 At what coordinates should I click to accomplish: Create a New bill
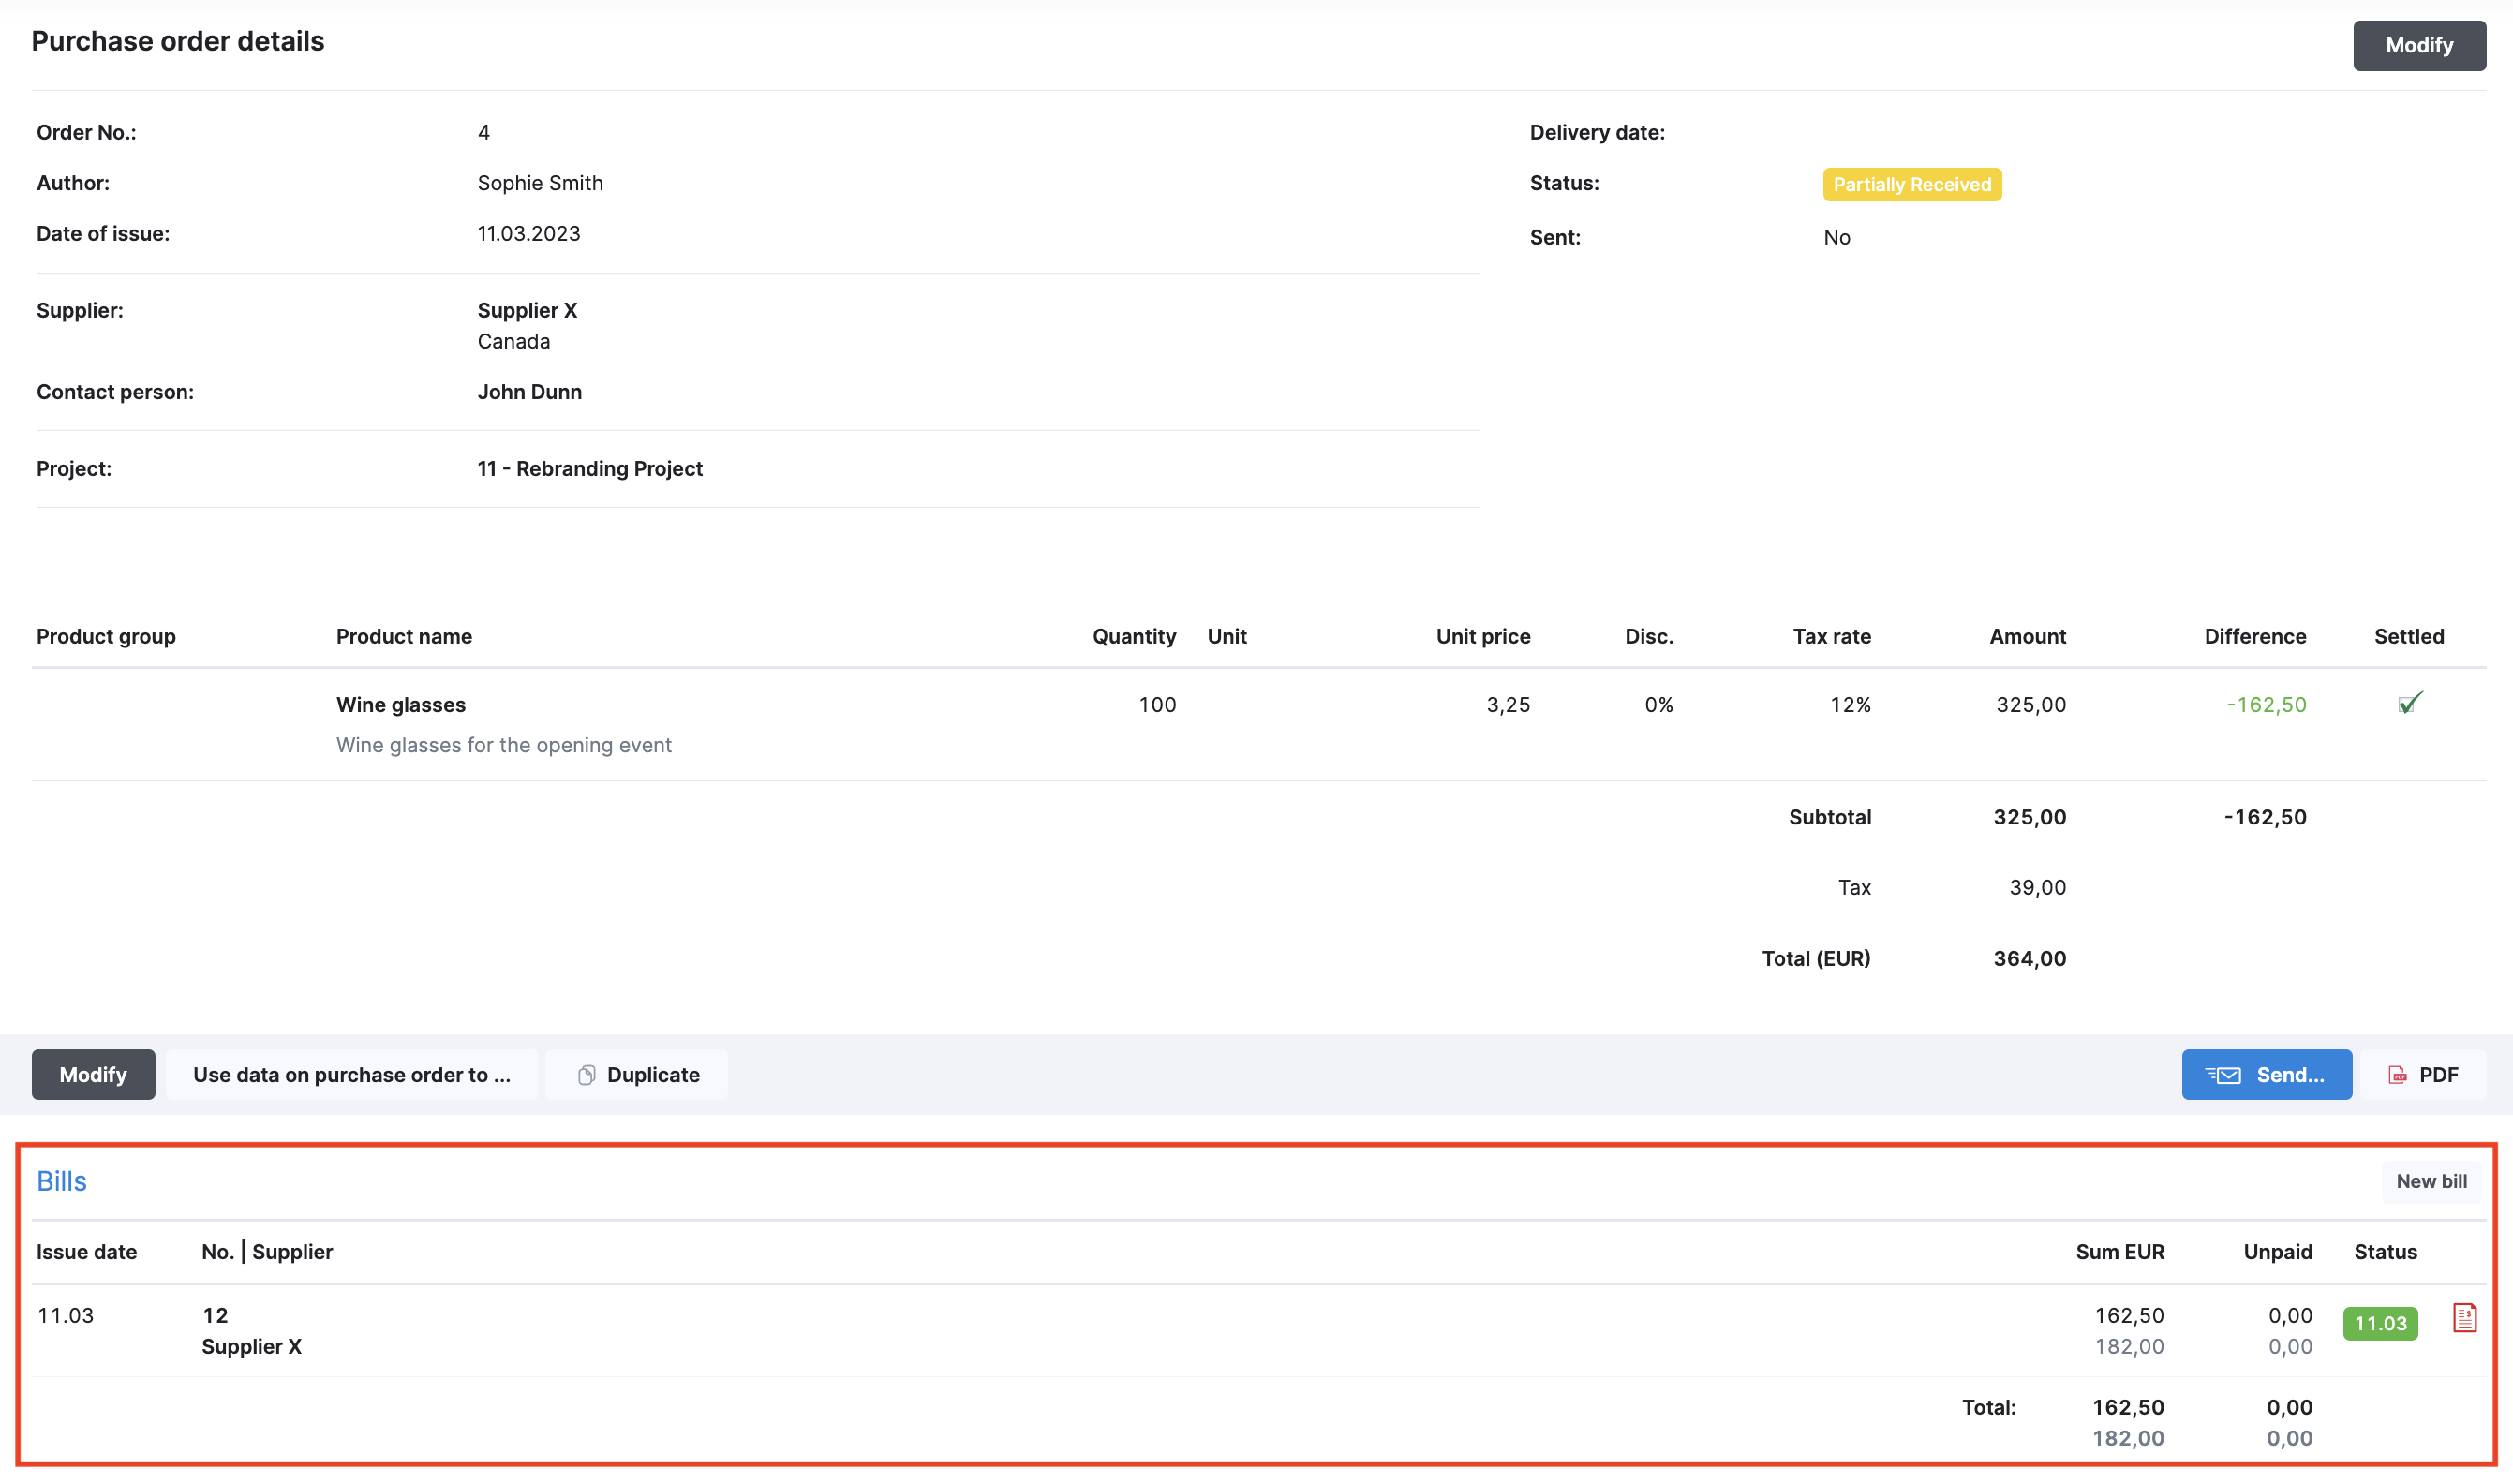click(x=2431, y=1181)
